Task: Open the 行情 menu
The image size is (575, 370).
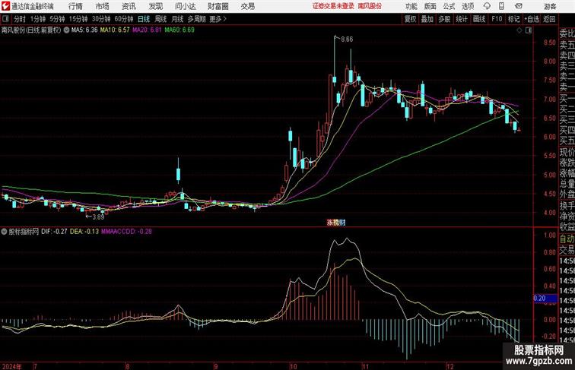Action: 75,6
